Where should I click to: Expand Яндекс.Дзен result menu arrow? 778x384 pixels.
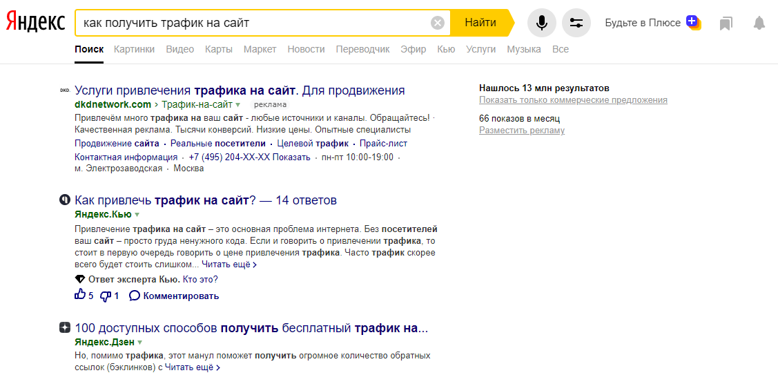point(140,343)
